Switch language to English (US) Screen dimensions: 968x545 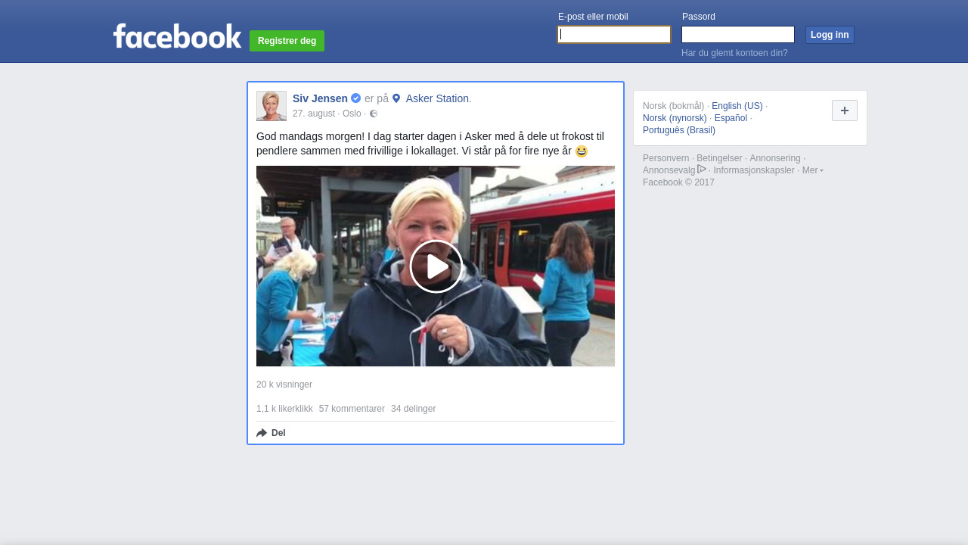(x=737, y=106)
